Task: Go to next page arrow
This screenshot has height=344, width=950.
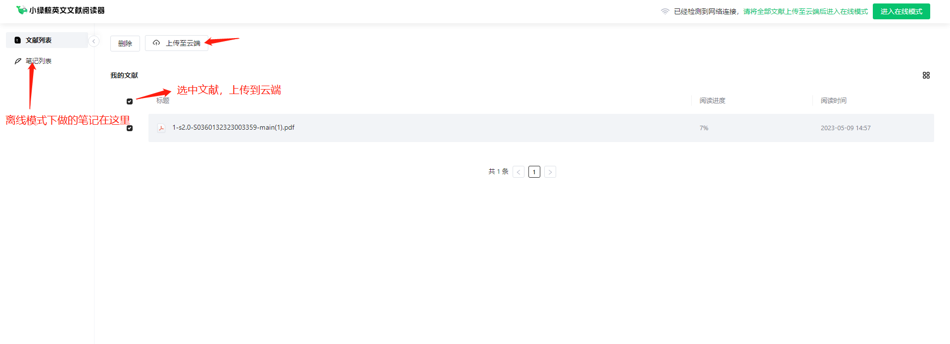Action: click(x=550, y=172)
